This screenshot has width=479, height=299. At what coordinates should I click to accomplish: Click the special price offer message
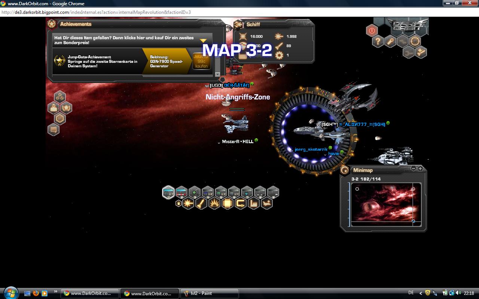pyautogui.click(x=125, y=40)
